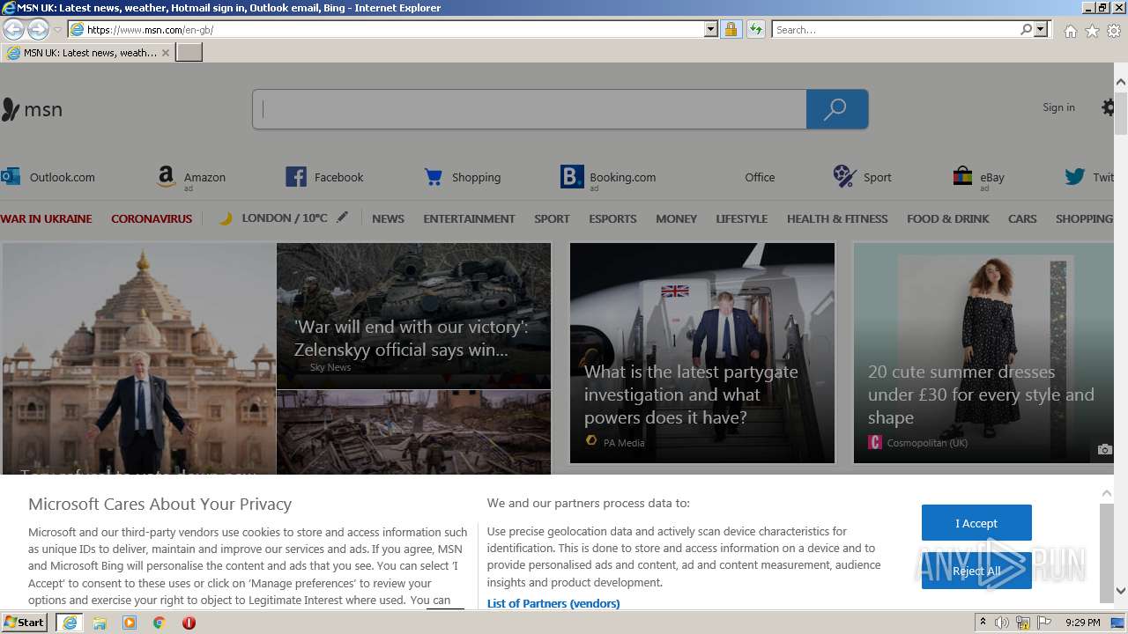
Task: Open the SPORT navigation menu item
Action: (552, 218)
